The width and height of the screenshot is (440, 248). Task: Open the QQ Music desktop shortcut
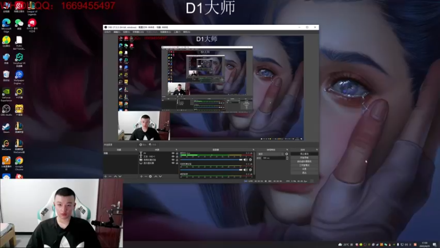coord(6,42)
